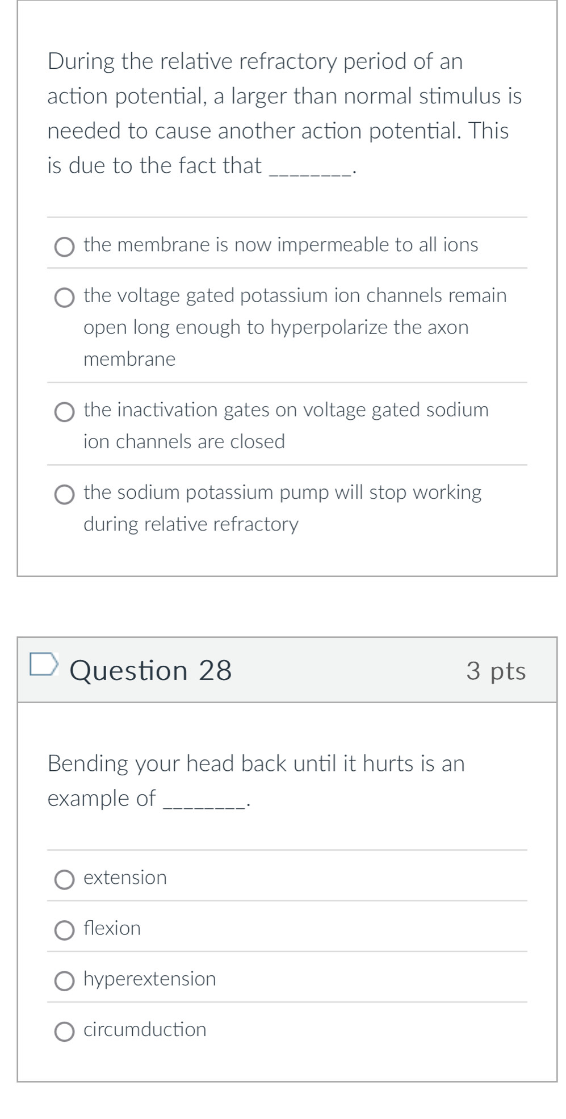Click the 'extension' answer label text
Image resolution: width=566 pixels, height=1119 pixels.
click(x=125, y=878)
